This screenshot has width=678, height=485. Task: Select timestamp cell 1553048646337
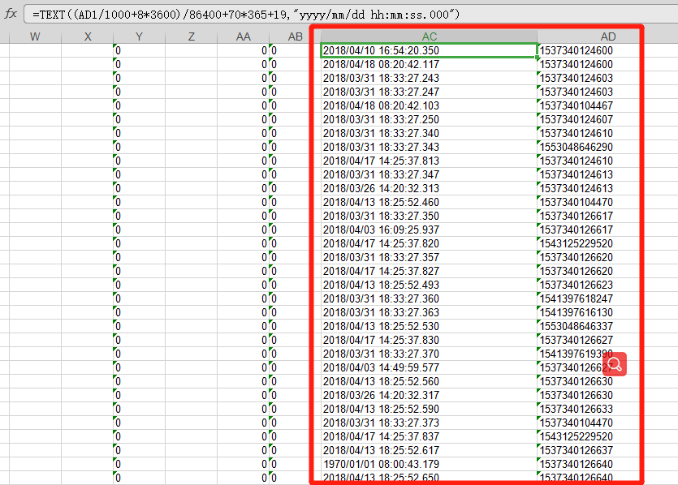tap(607, 327)
